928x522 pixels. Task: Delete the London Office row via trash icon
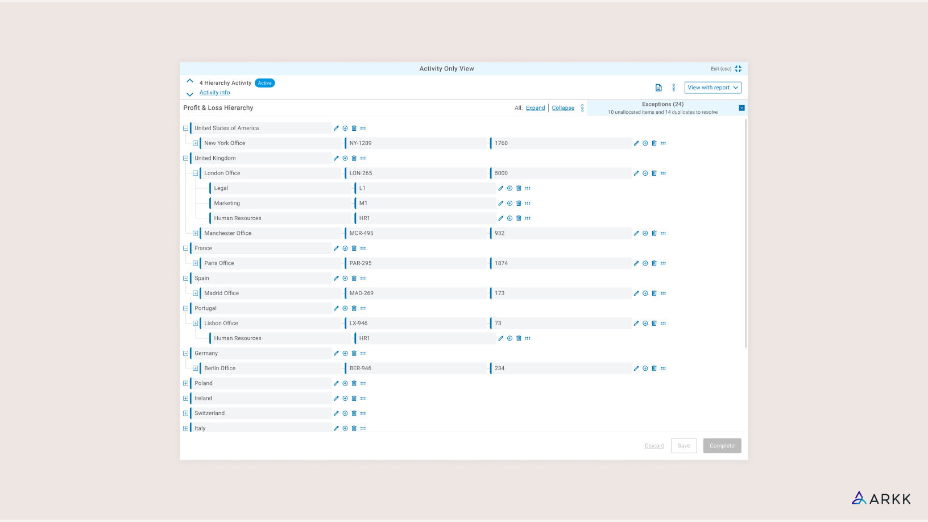[654, 173]
